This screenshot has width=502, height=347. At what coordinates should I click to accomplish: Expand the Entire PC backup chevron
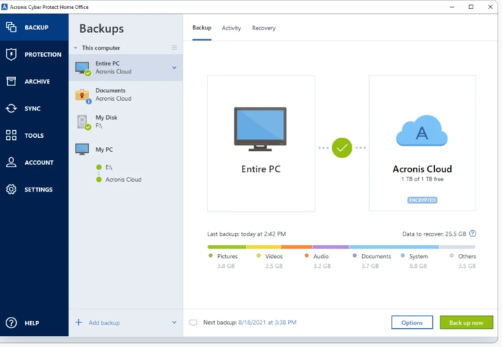coord(174,68)
